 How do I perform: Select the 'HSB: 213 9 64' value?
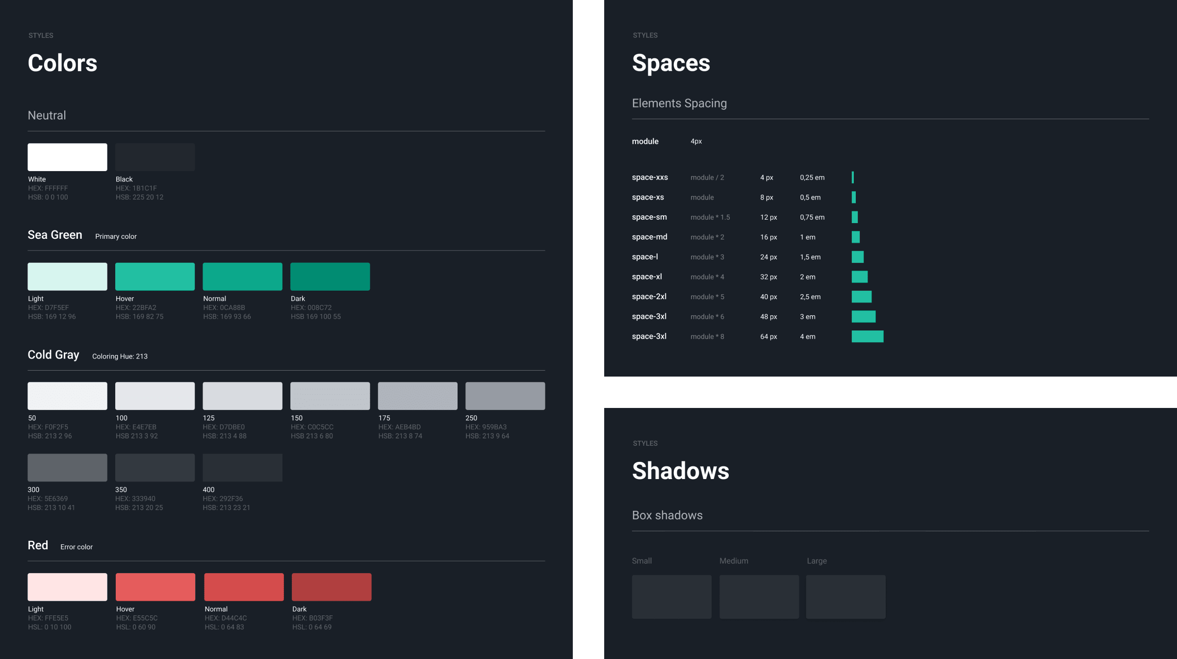click(x=487, y=436)
